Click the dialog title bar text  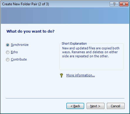(x=26, y=4)
